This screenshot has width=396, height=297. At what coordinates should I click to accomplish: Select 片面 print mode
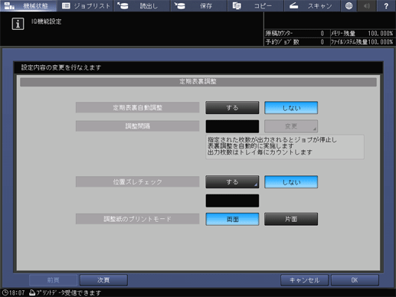tap(291, 219)
